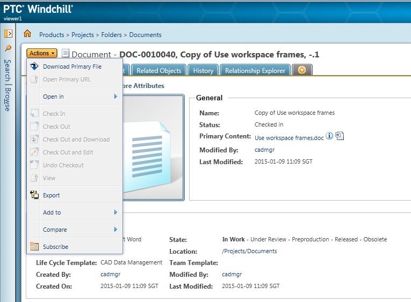Click the document icon beside the title
This screenshot has height=302, width=411.
pyautogui.click(x=66, y=54)
